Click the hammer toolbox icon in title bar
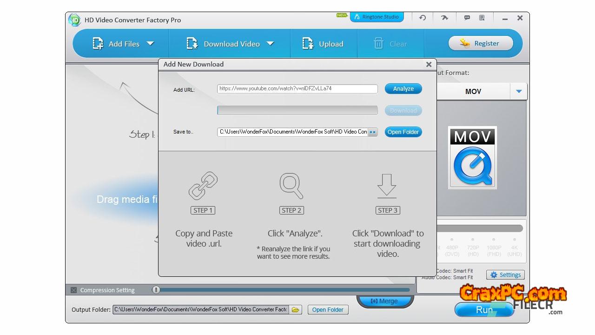 pos(444,18)
